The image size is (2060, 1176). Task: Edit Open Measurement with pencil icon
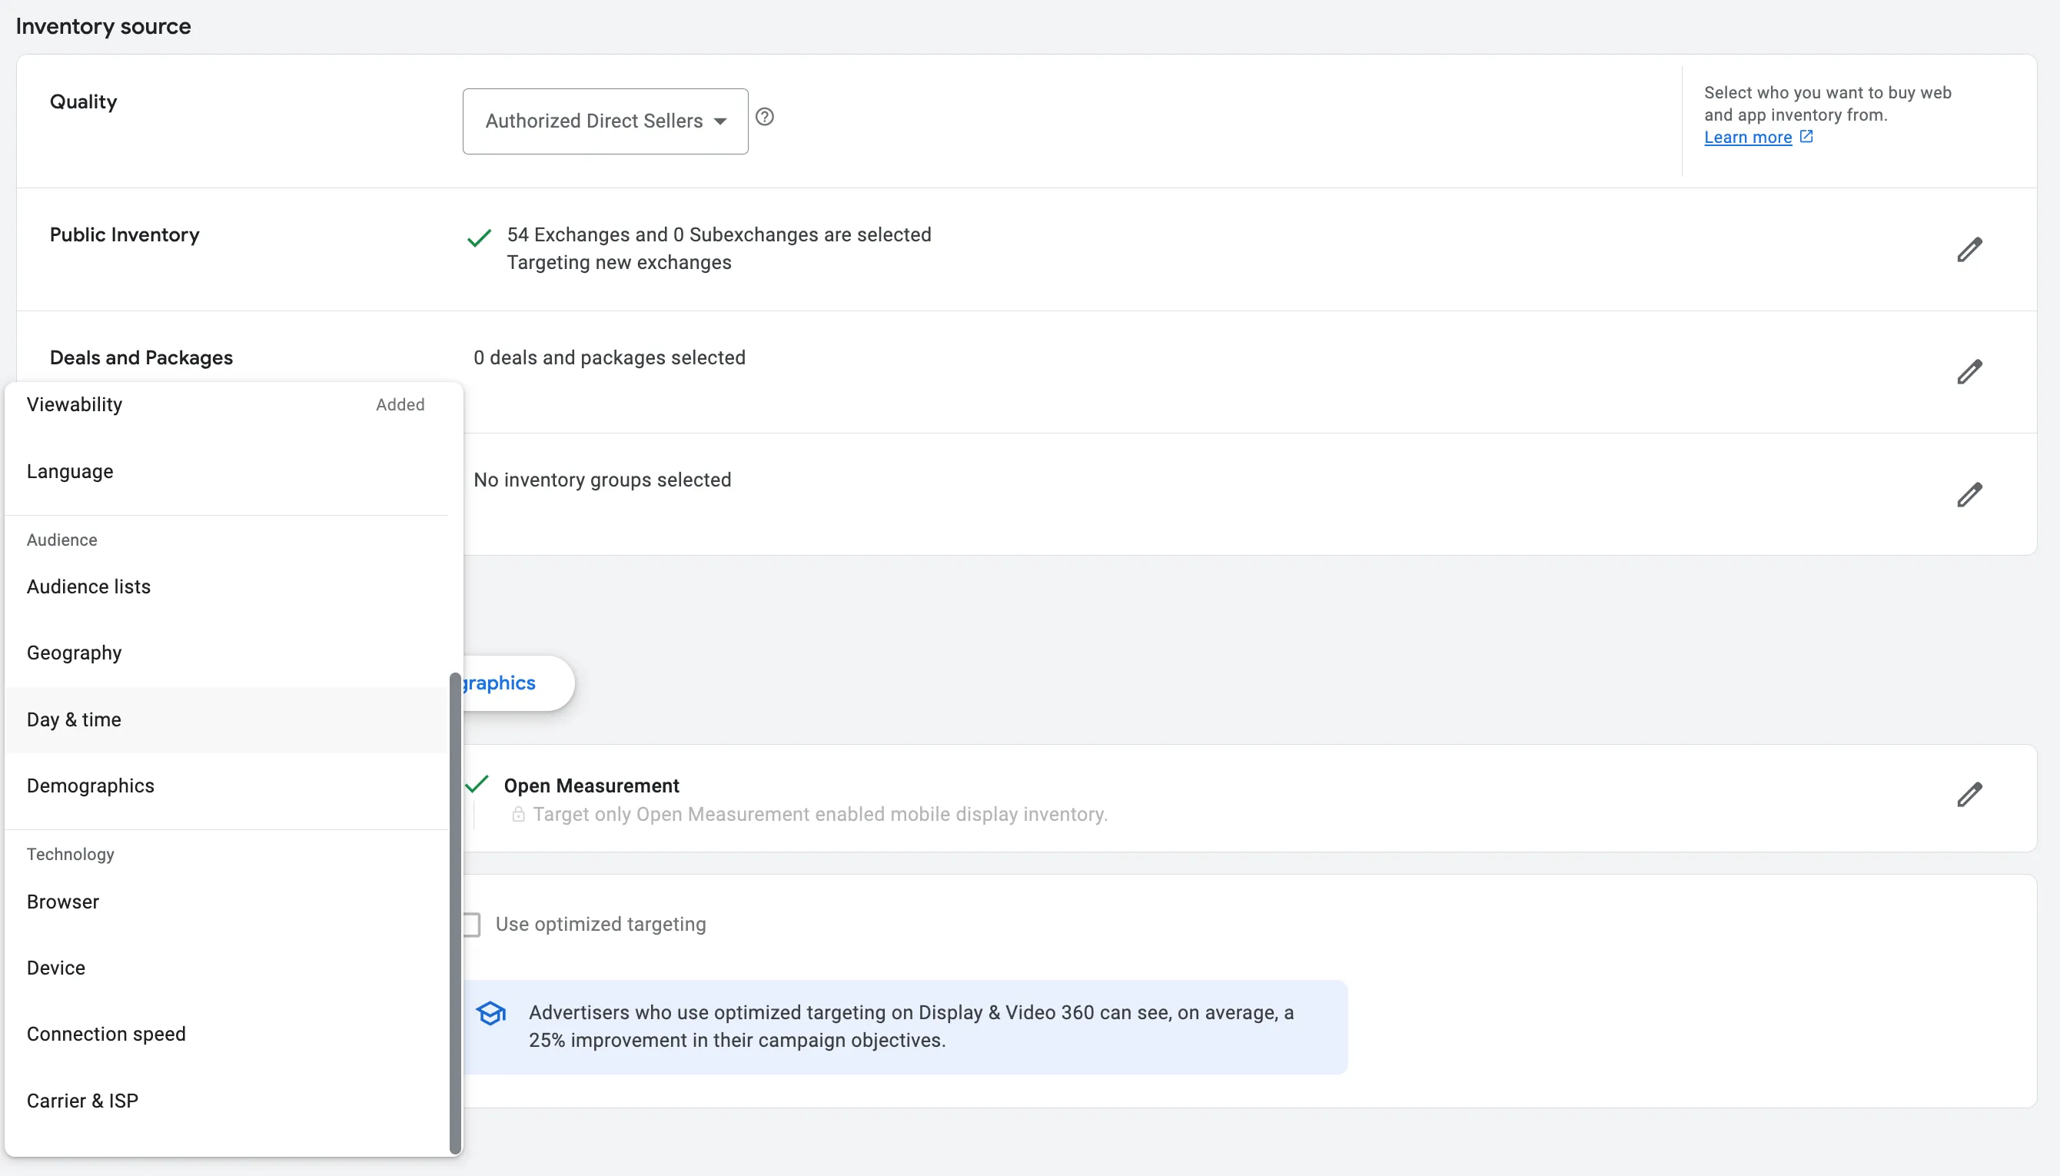point(1969,795)
